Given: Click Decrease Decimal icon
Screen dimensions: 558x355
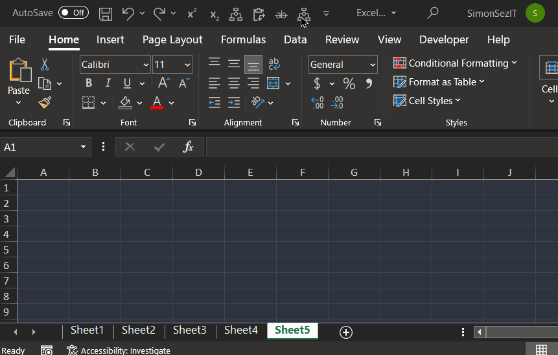Looking at the screenshot, I should (336, 103).
